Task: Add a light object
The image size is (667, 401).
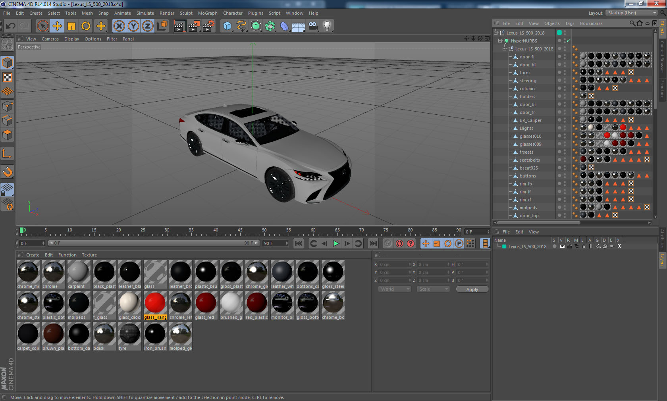Action: [327, 26]
